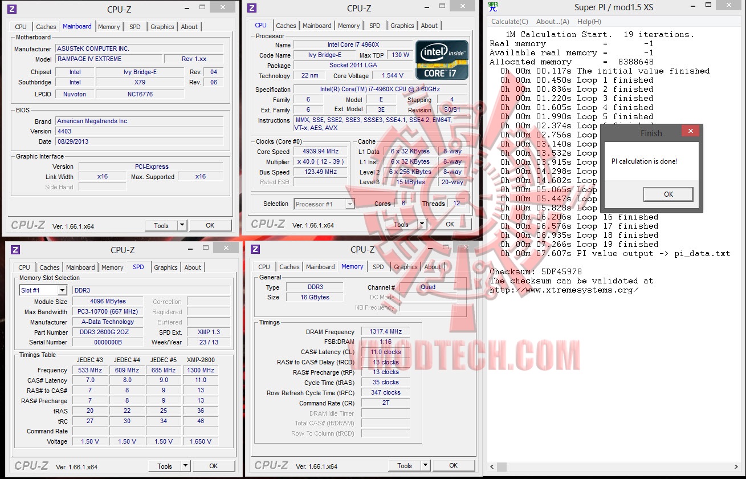Open the Graphics tab in the SPD window
This screenshot has height=479, width=746.
click(166, 267)
